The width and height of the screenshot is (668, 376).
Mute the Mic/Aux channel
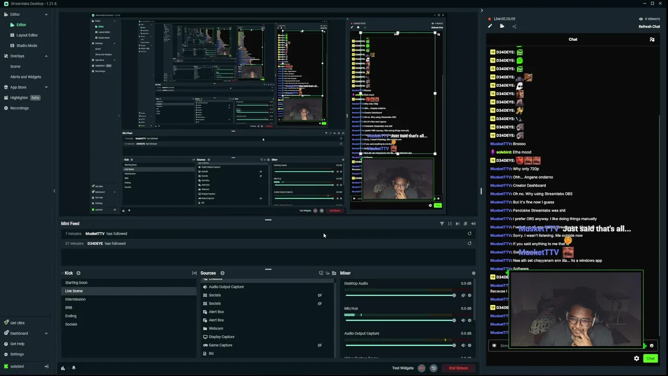click(x=463, y=321)
